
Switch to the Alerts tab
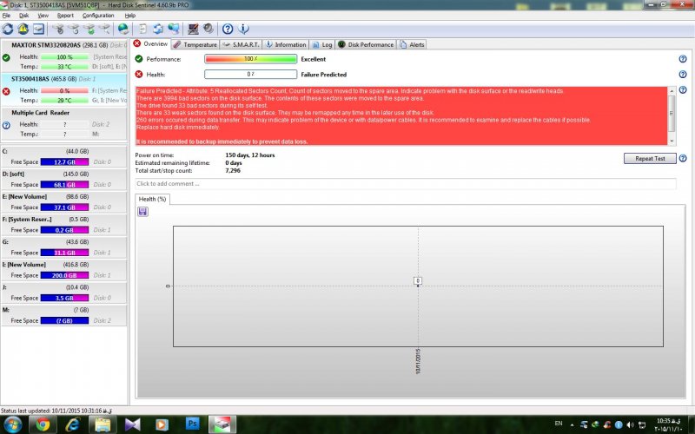point(412,45)
